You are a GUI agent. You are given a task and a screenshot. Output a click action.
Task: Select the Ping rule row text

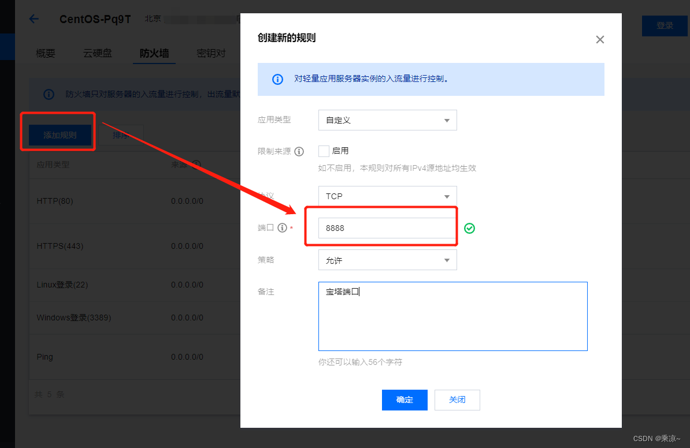click(45, 357)
